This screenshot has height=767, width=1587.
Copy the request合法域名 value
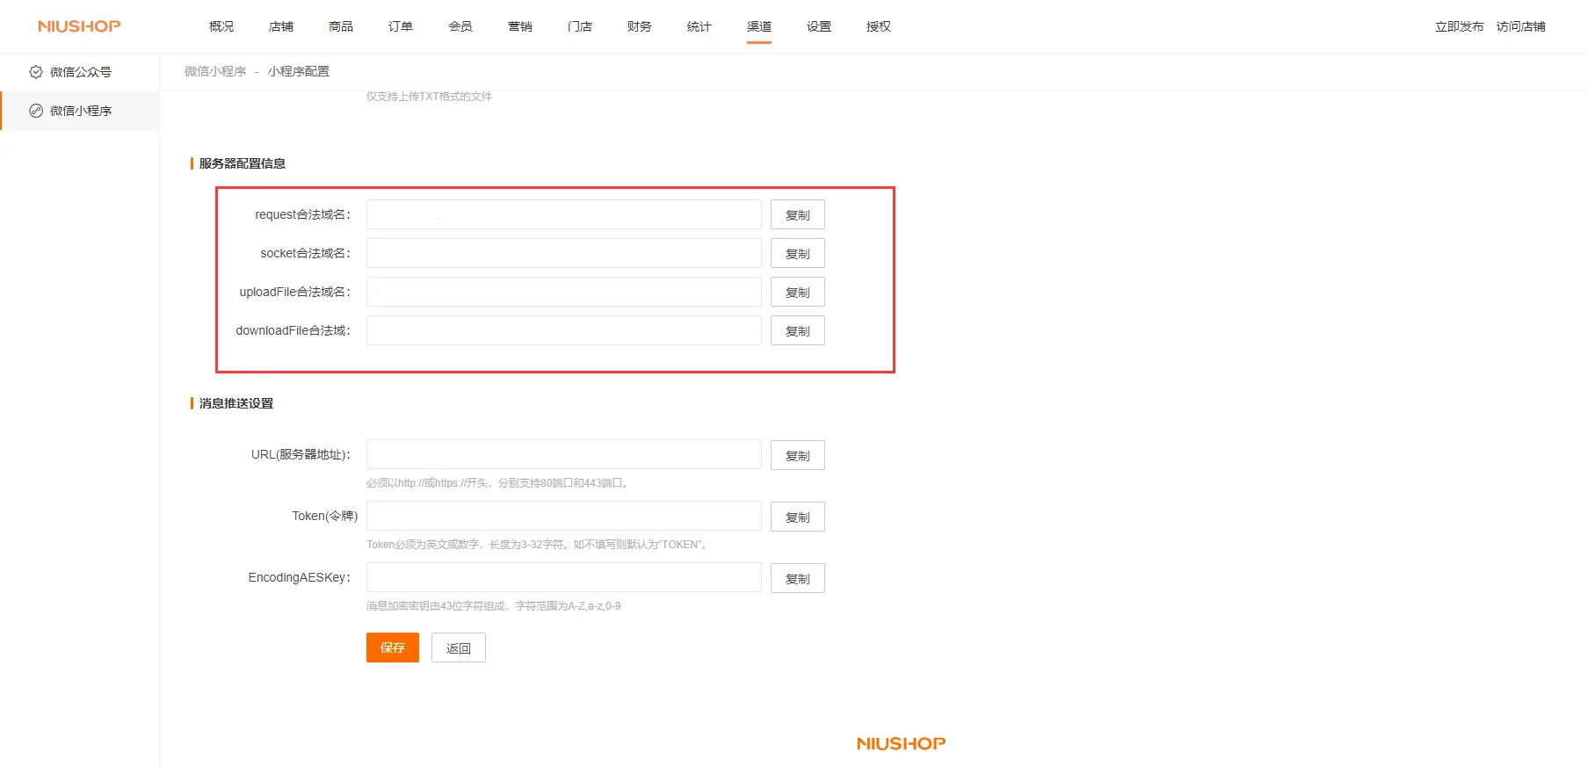tap(797, 215)
